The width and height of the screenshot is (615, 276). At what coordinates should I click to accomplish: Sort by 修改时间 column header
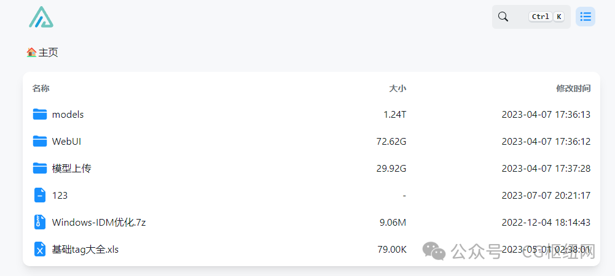coord(573,88)
